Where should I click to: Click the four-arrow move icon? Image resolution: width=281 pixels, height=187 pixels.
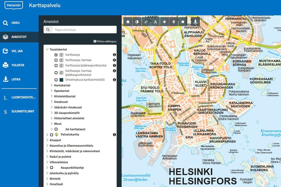164,22
